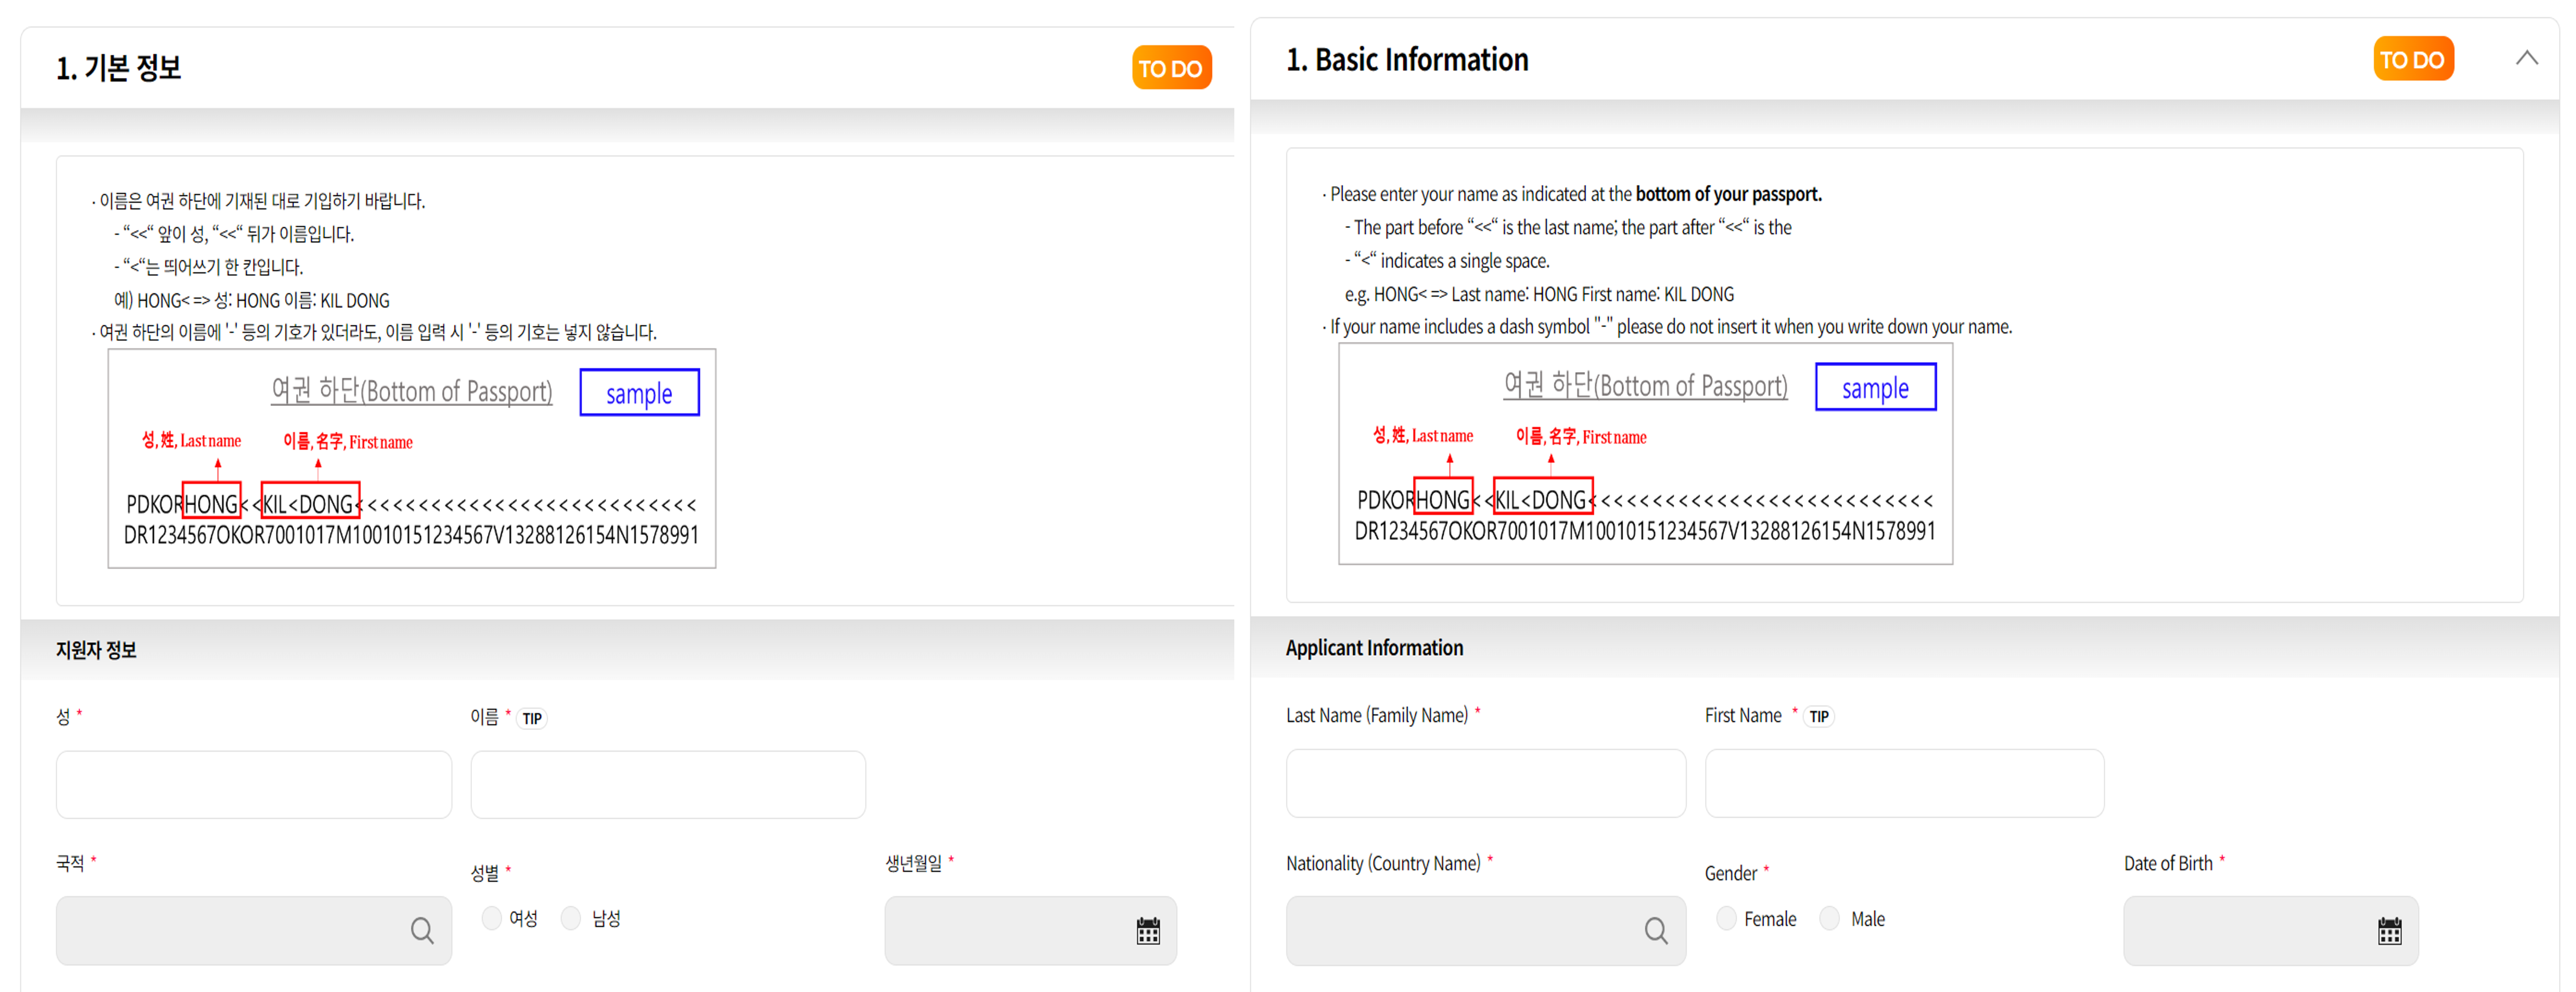This screenshot has height=992, width=2576.
Task: Click the 국적 nationality search field
Action: 254,931
